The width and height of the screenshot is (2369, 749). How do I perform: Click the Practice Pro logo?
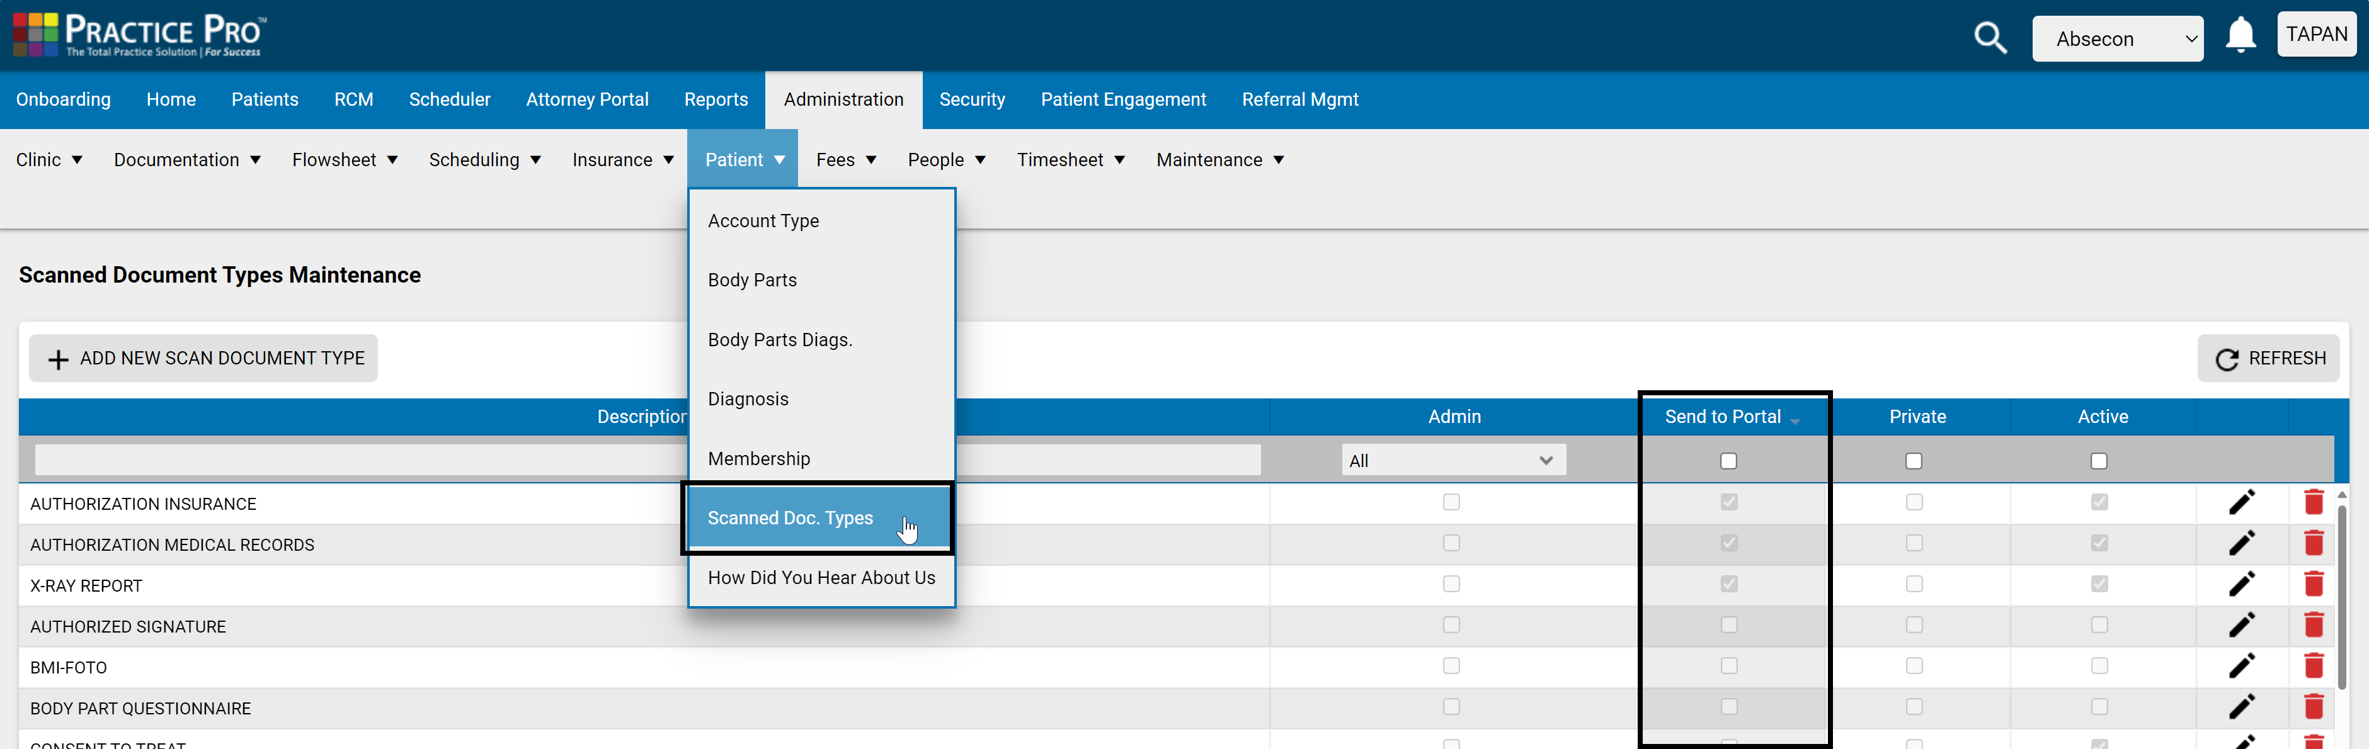click(138, 34)
